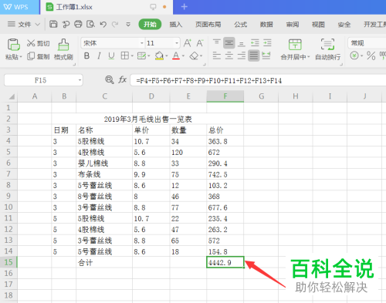Increase indent of cell text
Screen dimensions: 386x303
point(267,43)
